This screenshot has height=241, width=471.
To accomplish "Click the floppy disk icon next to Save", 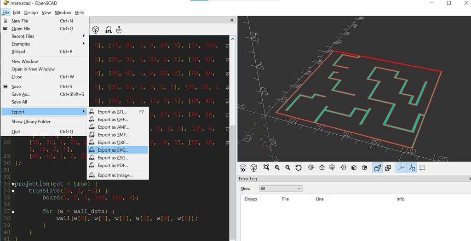I will [6, 86].
